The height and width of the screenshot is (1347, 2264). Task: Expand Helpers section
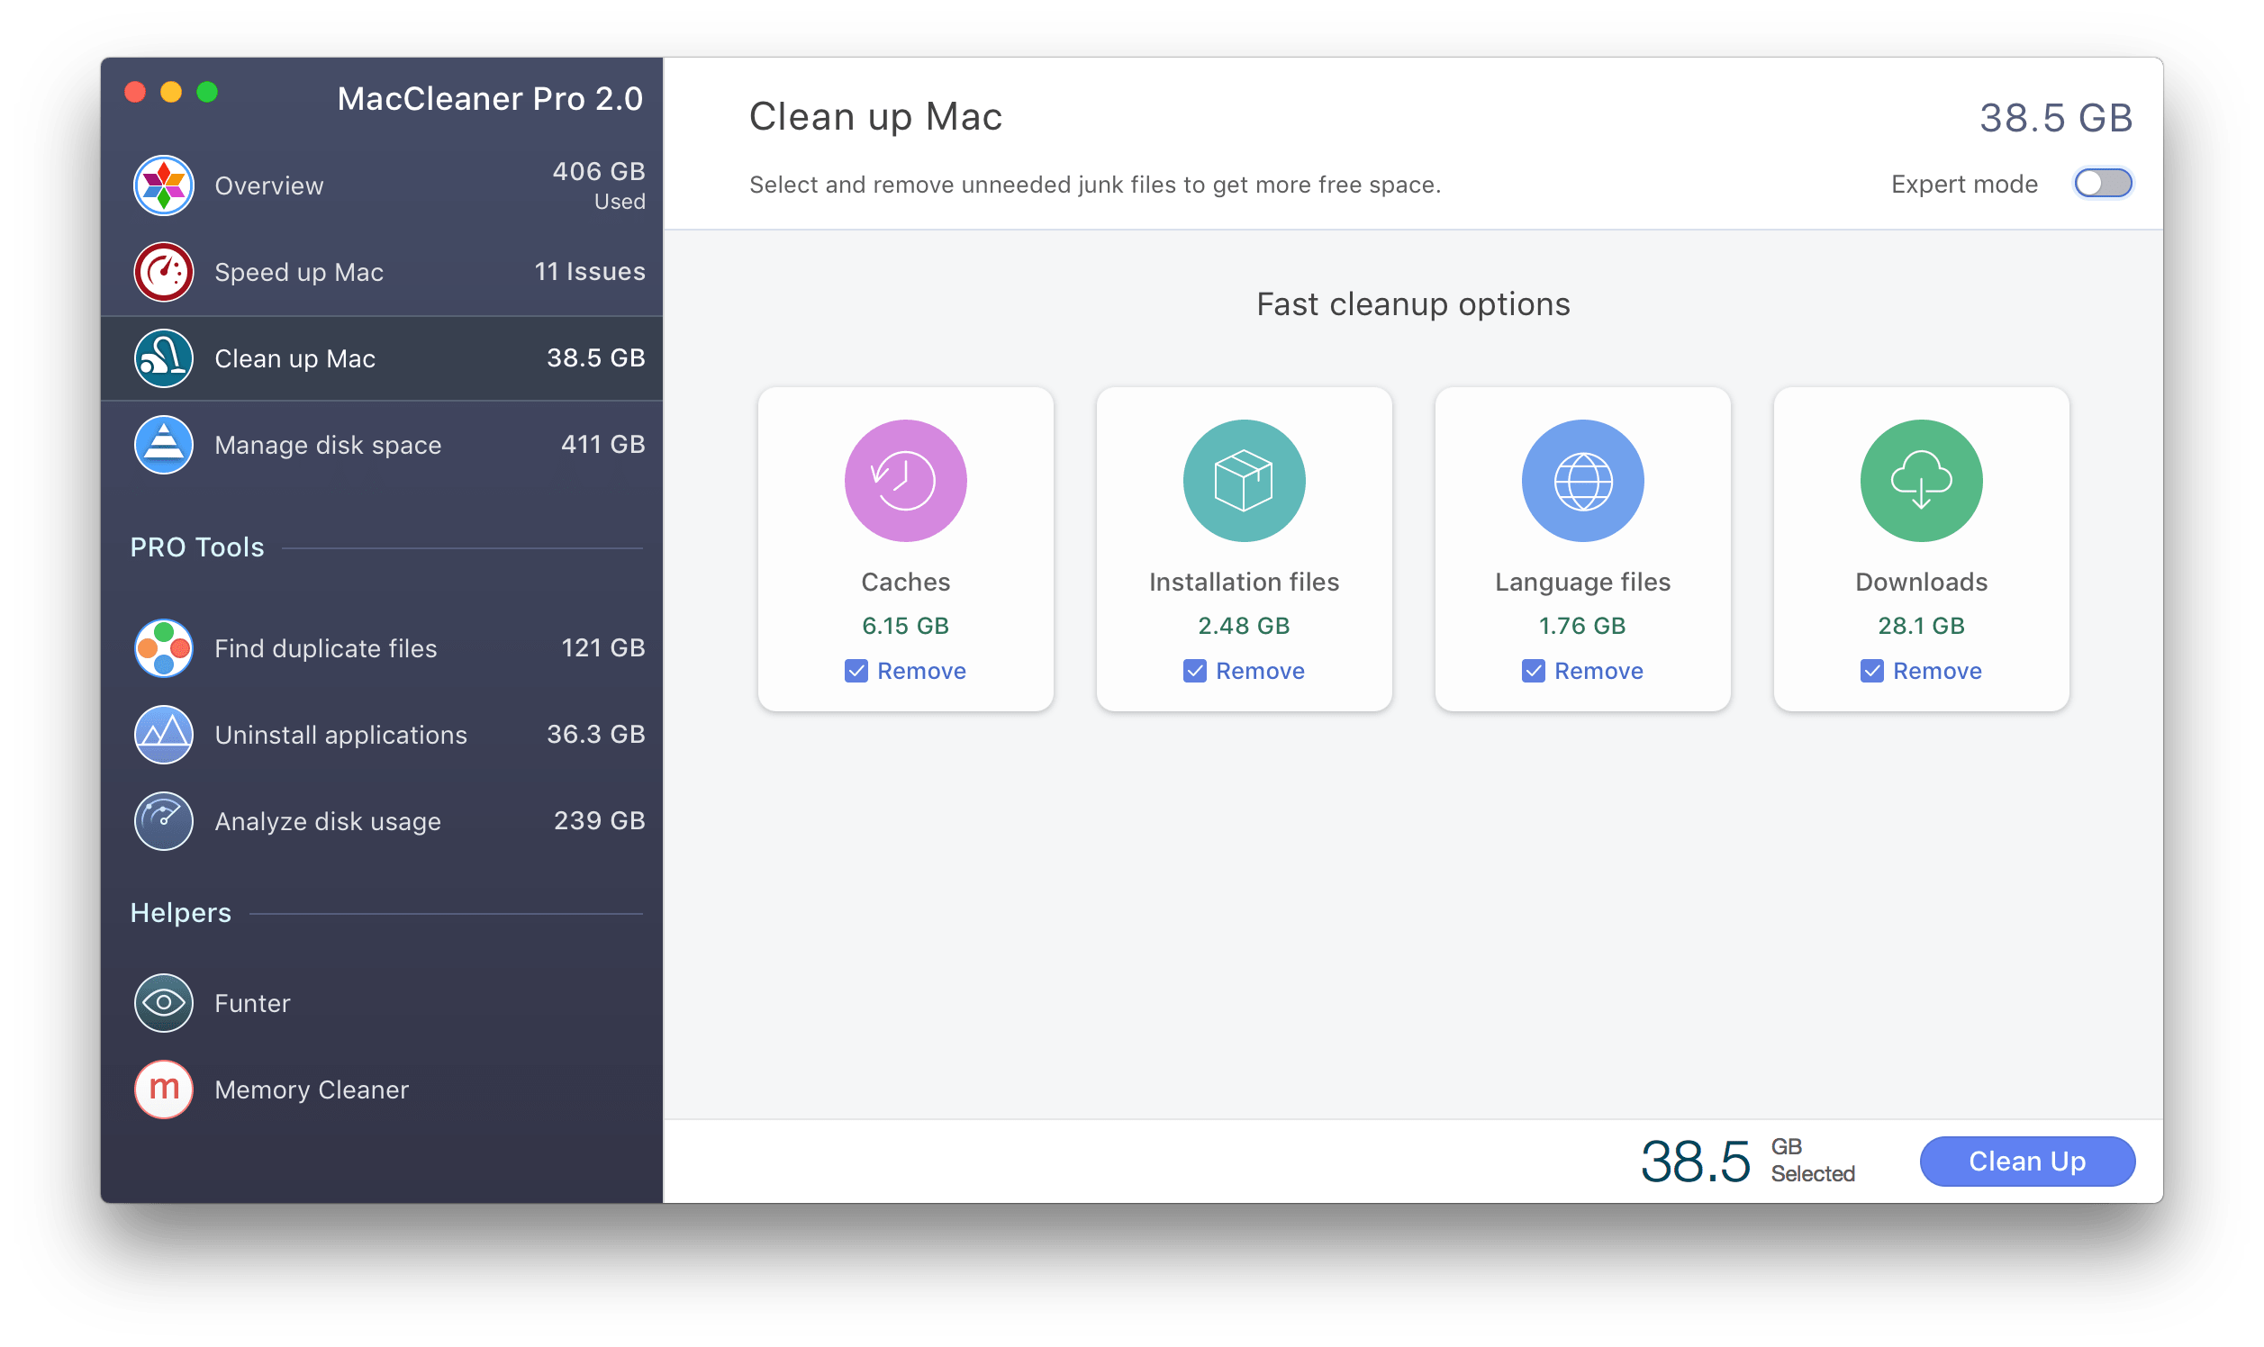tap(179, 911)
